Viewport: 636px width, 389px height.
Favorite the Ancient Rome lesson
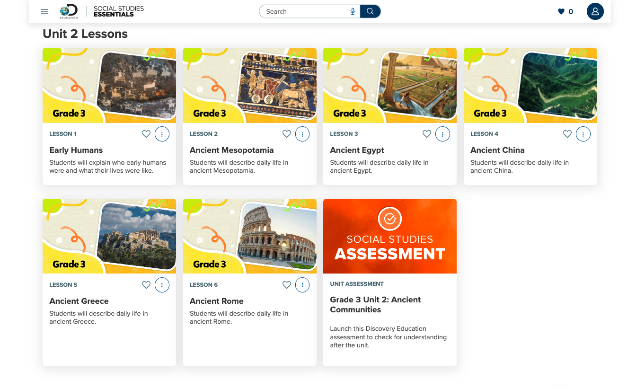tap(287, 285)
